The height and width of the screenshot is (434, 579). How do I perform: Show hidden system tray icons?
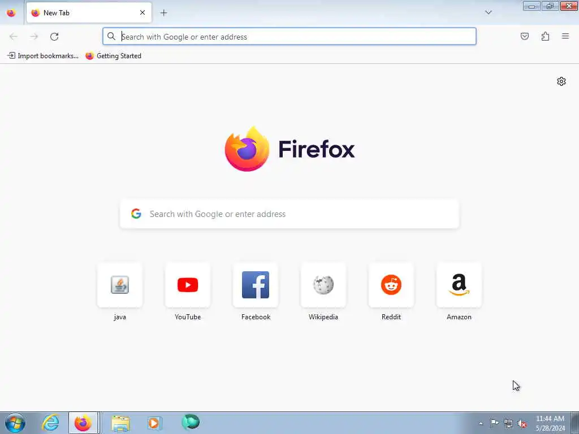[481, 423]
